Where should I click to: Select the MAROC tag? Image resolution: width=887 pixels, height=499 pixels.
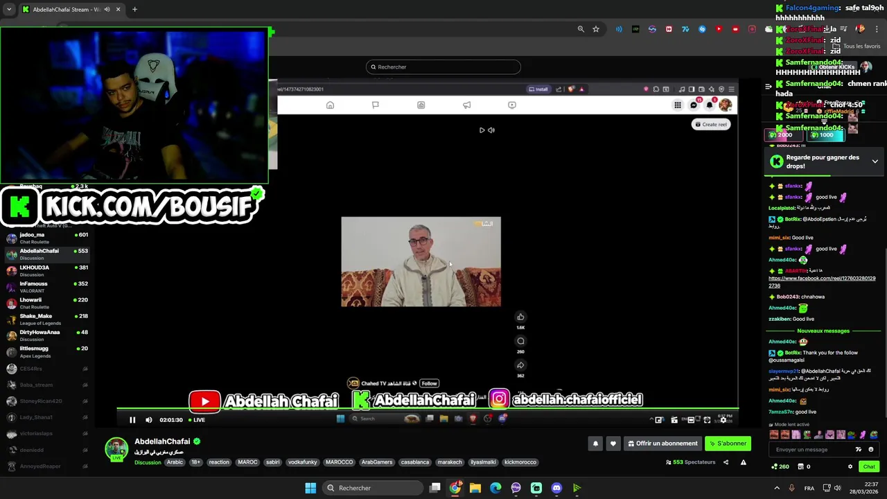[x=247, y=462]
